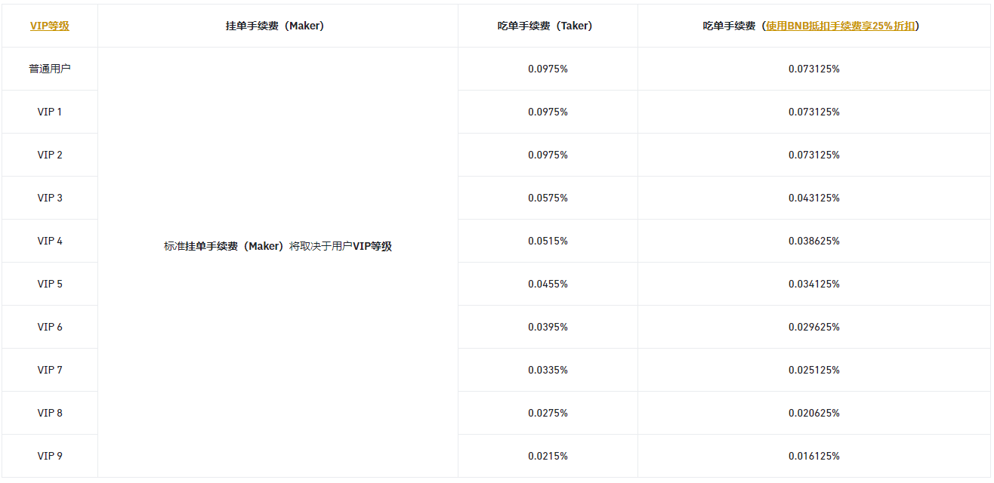Select the 普通用户 row label

coord(50,69)
